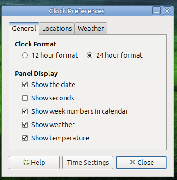
Task: Select the 24 hour format option
Action: 90,55
